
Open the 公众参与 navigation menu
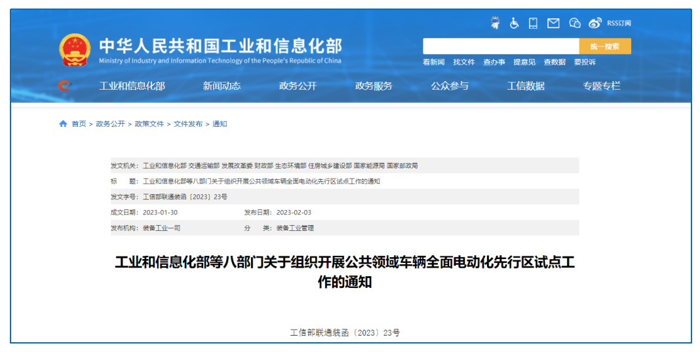coord(450,86)
